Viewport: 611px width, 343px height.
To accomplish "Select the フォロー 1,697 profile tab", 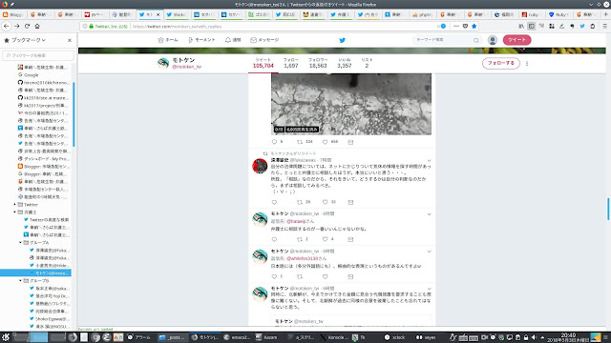I will point(290,63).
